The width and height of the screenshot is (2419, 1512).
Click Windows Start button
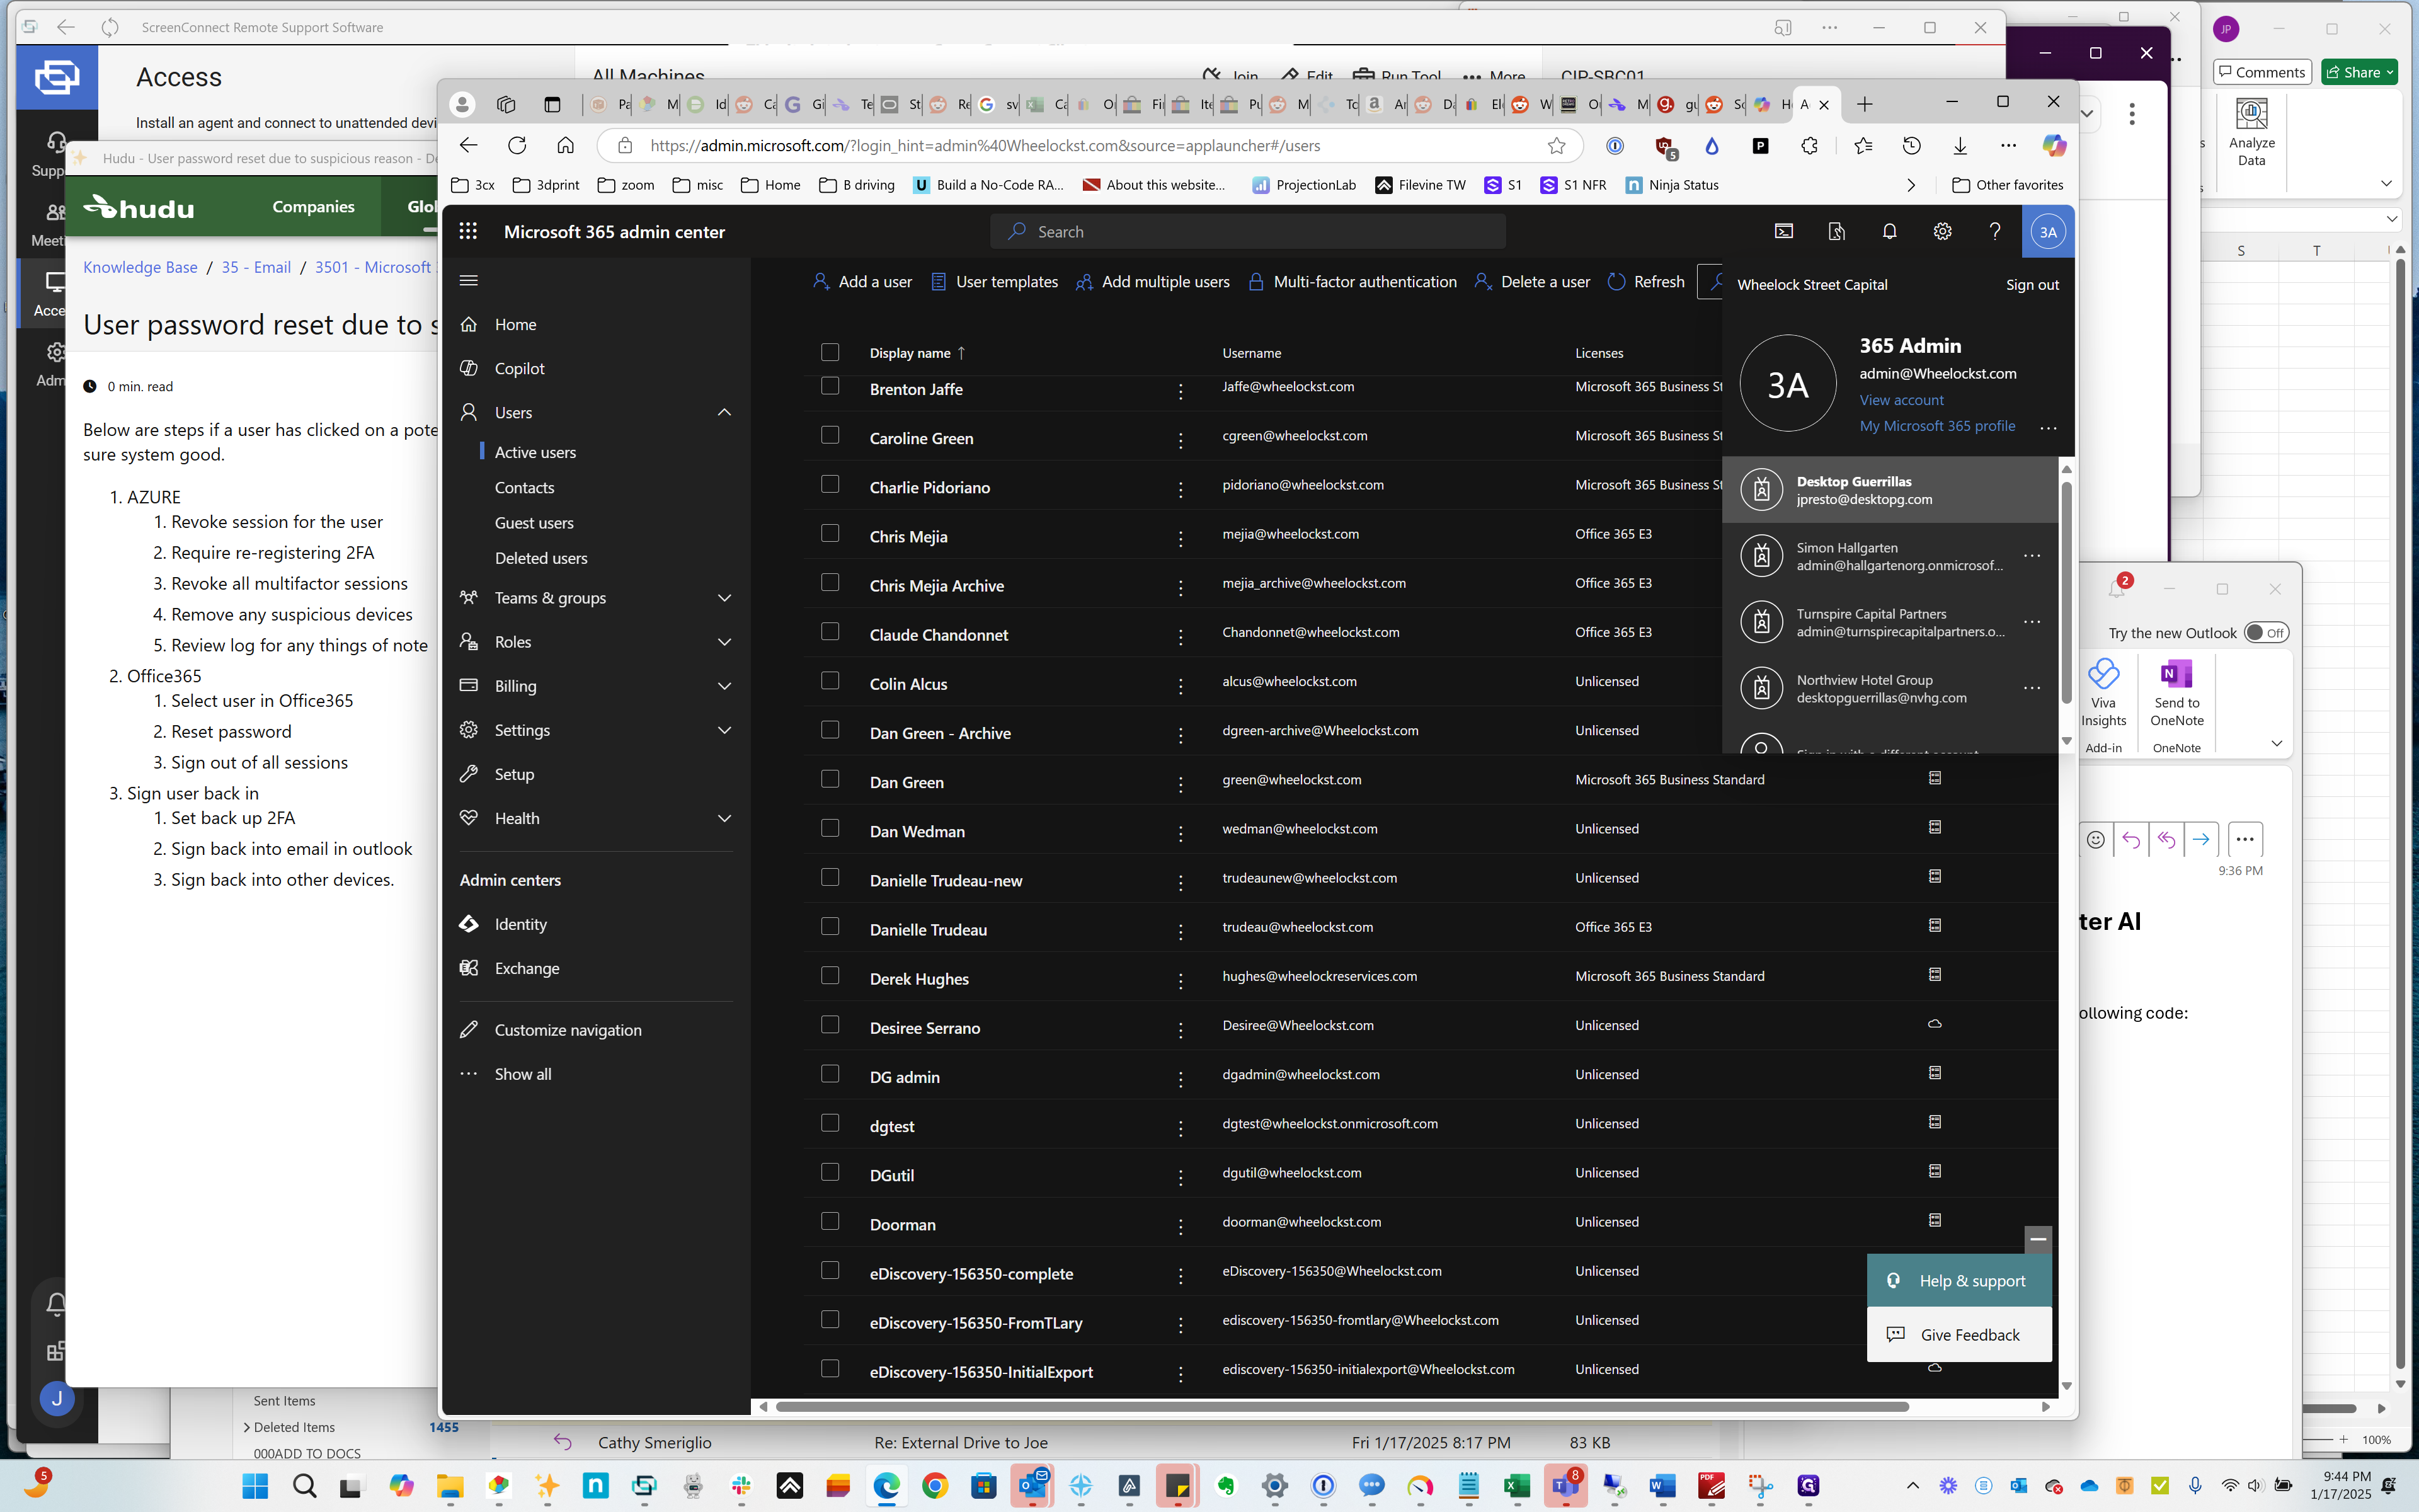[x=255, y=1486]
